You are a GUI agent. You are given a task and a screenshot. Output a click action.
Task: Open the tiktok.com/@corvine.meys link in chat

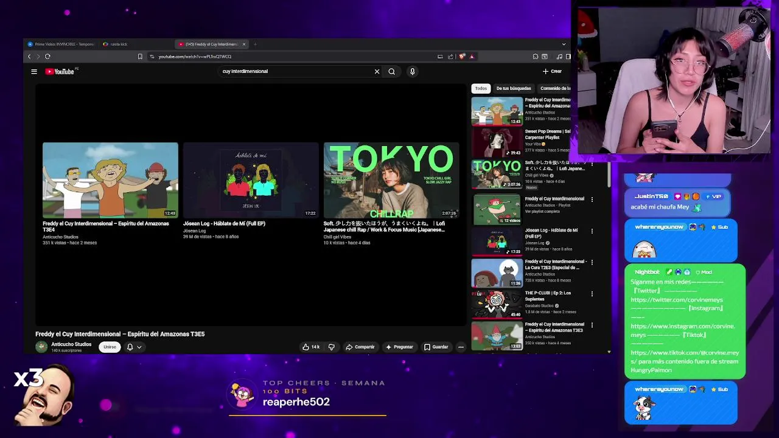tap(684, 356)
